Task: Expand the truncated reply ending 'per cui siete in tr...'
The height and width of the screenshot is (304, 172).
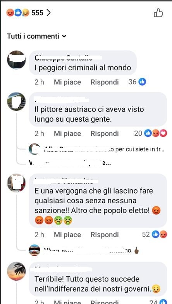Action: pos(96,149)
